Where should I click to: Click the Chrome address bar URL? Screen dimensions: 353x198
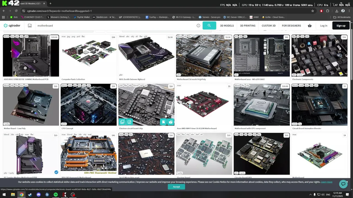(x=59, y=11)
